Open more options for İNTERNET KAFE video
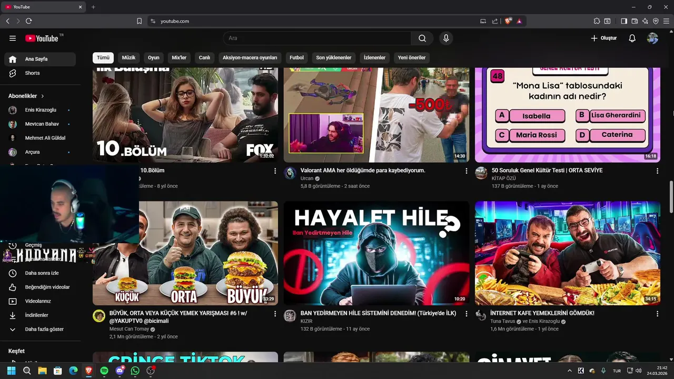The width and height of the screenshot is (674, 379). [657, 314]
